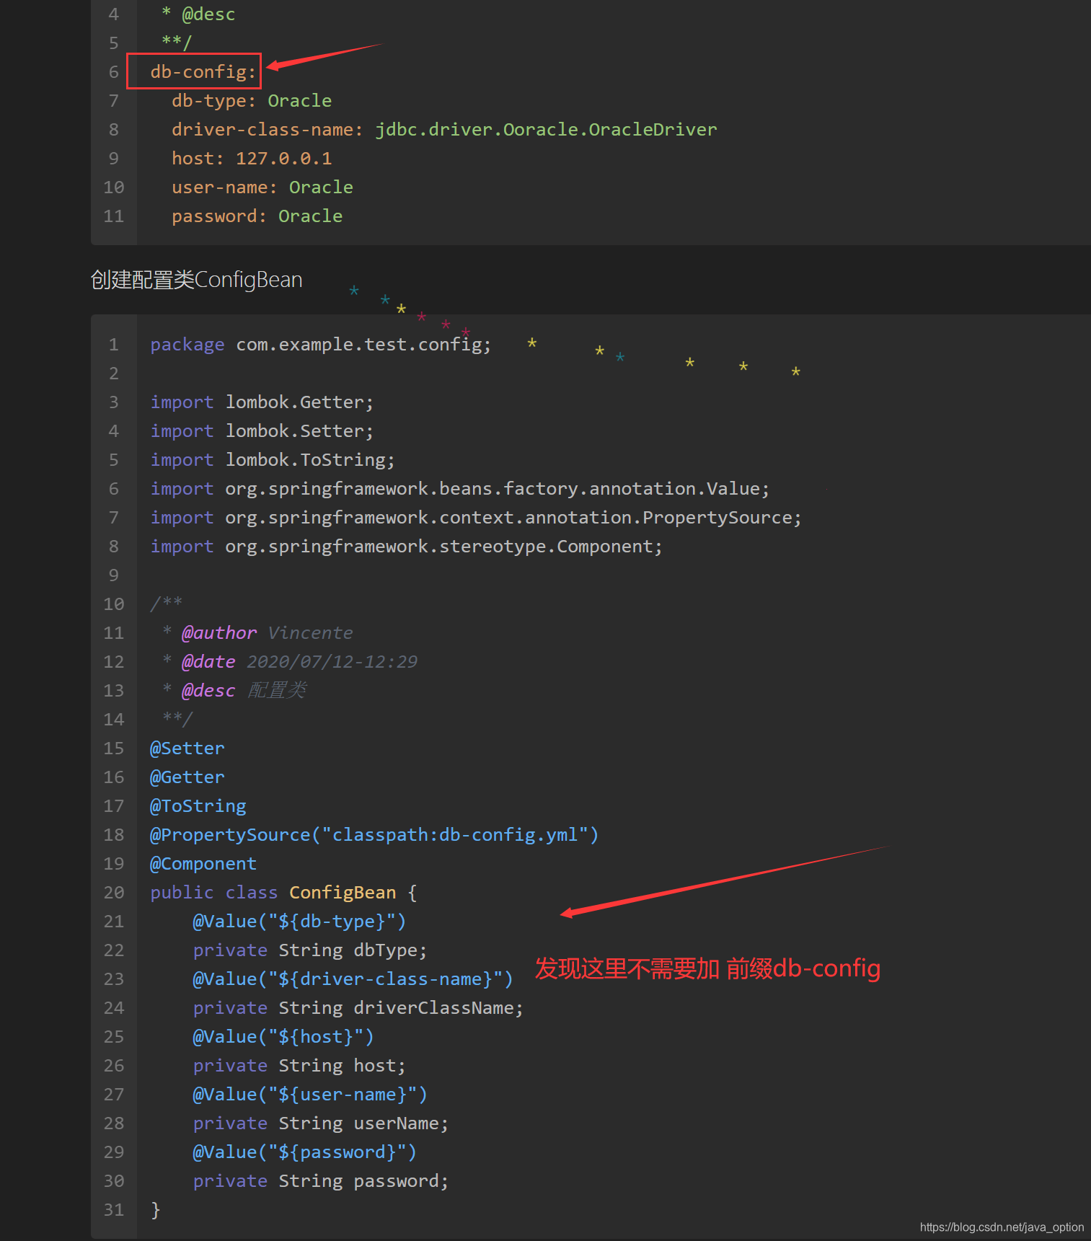
Task: Click the 'user-name: Oracle' line
Action: coord(262,187)
